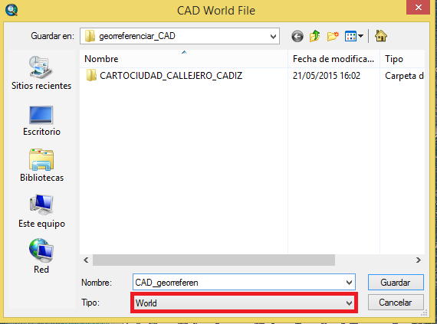Click the Cancelar button
Viewport: 437px width, 324px height.
tap(396, 303)
